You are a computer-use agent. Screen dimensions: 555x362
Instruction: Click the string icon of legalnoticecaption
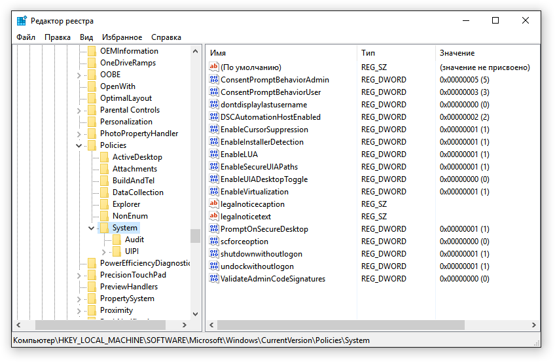pyautogui.click(x=214, y=204)
